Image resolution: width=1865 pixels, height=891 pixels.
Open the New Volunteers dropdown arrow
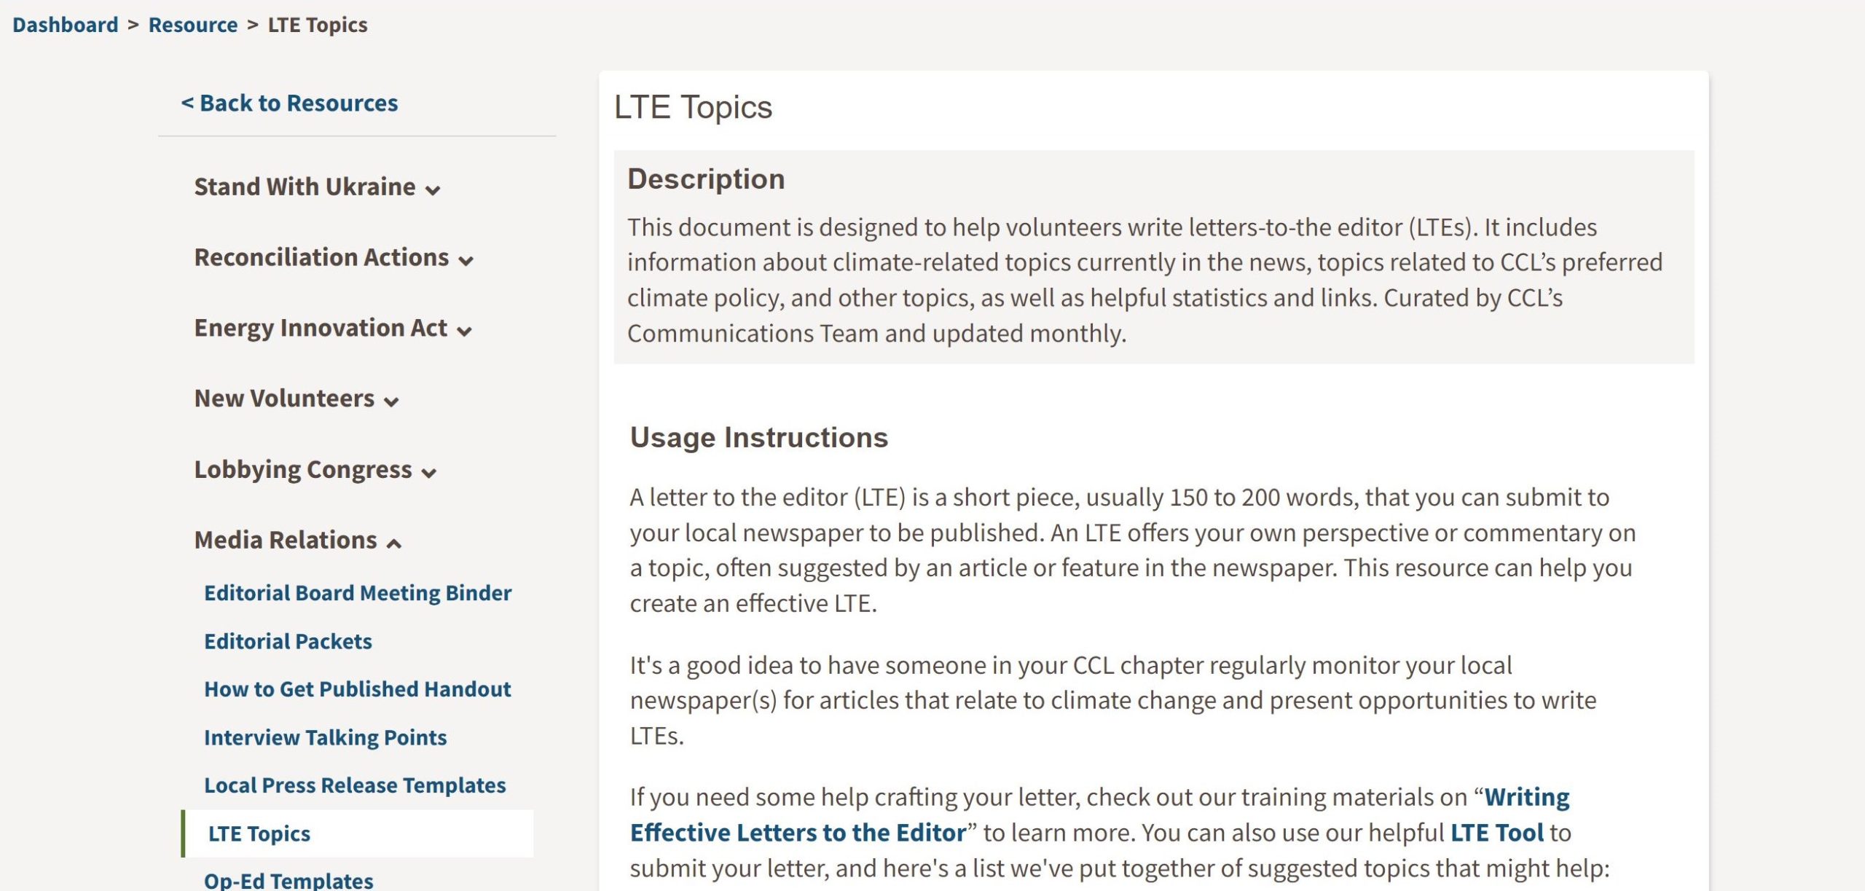(391, 401)
